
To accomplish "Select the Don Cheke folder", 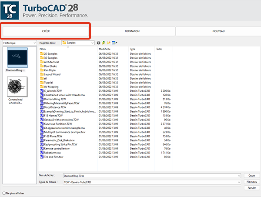I will [48, 66].
